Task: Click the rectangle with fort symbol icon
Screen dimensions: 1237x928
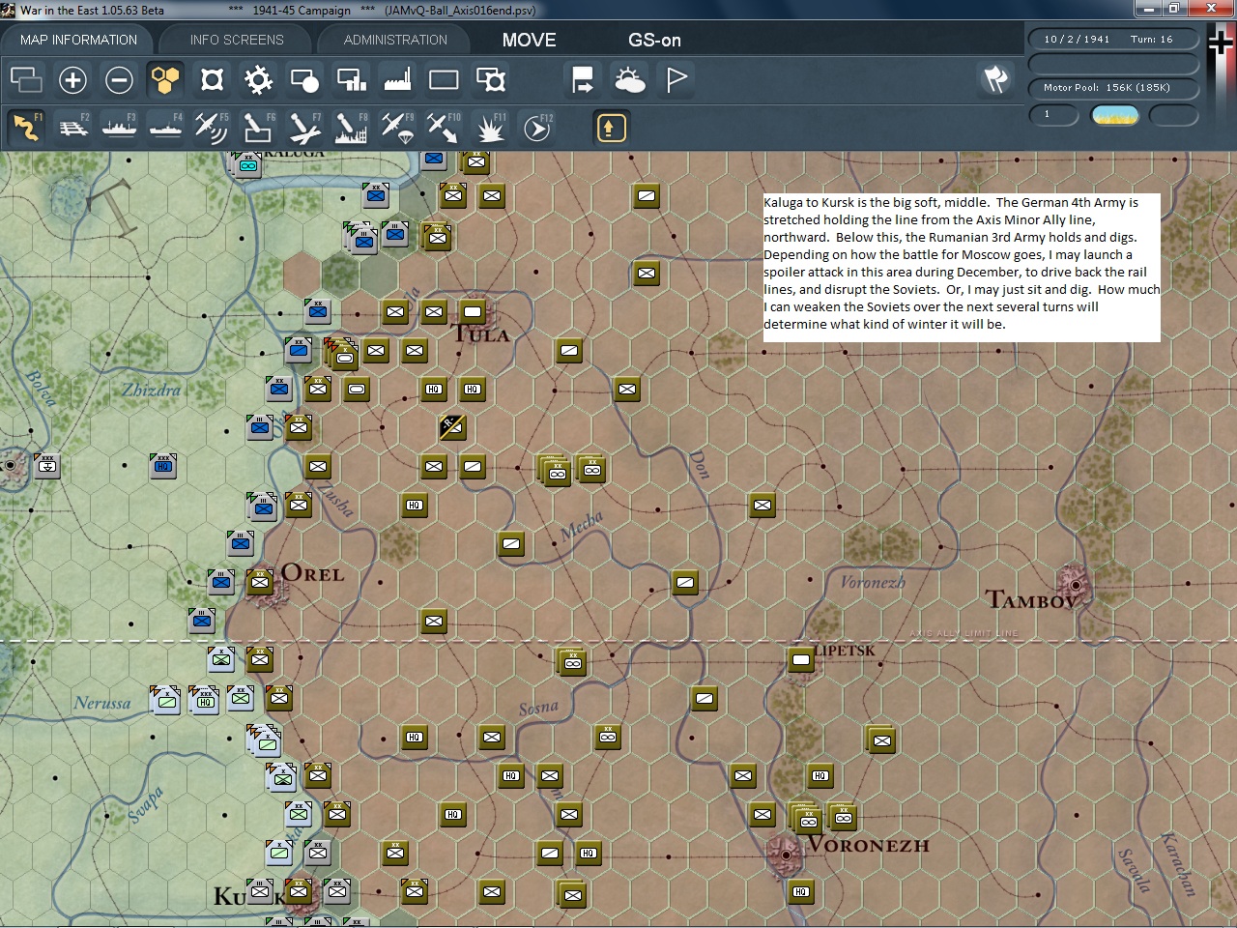Action: point(490,79)
